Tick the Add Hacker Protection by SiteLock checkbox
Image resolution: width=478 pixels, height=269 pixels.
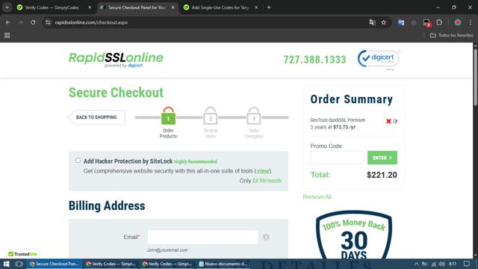pos(78,161)
